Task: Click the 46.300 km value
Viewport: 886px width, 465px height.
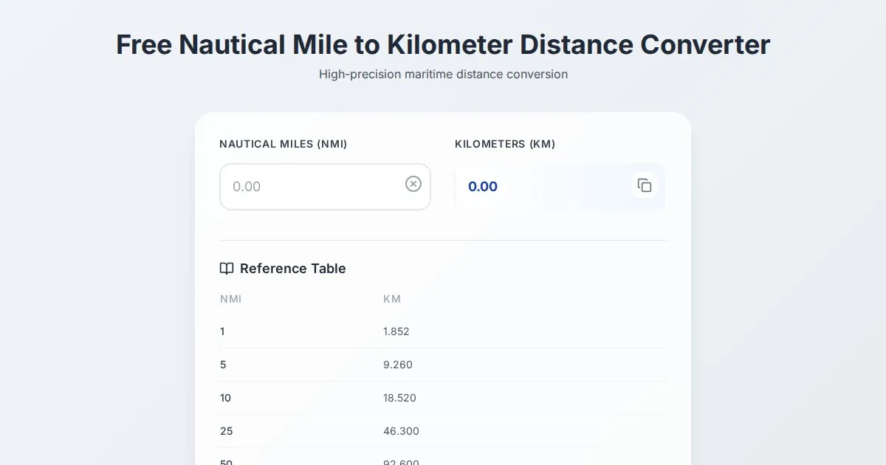Action: click(x=401, y=431)
